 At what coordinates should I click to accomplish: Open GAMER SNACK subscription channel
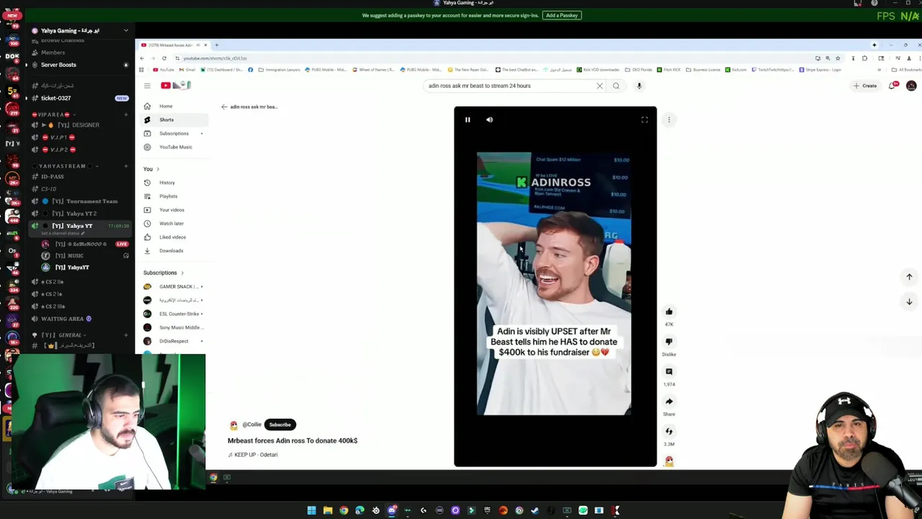(173, 286)
